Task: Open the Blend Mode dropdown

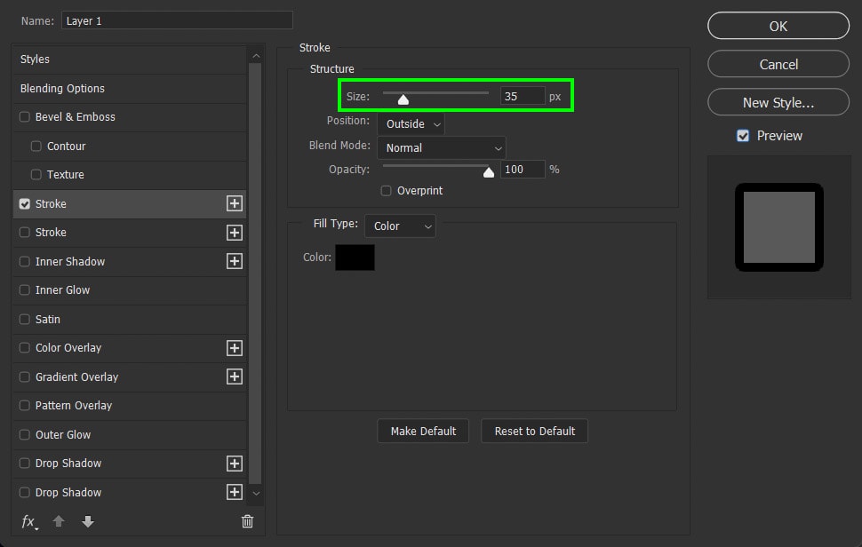Action: click(x=442, y=148)
